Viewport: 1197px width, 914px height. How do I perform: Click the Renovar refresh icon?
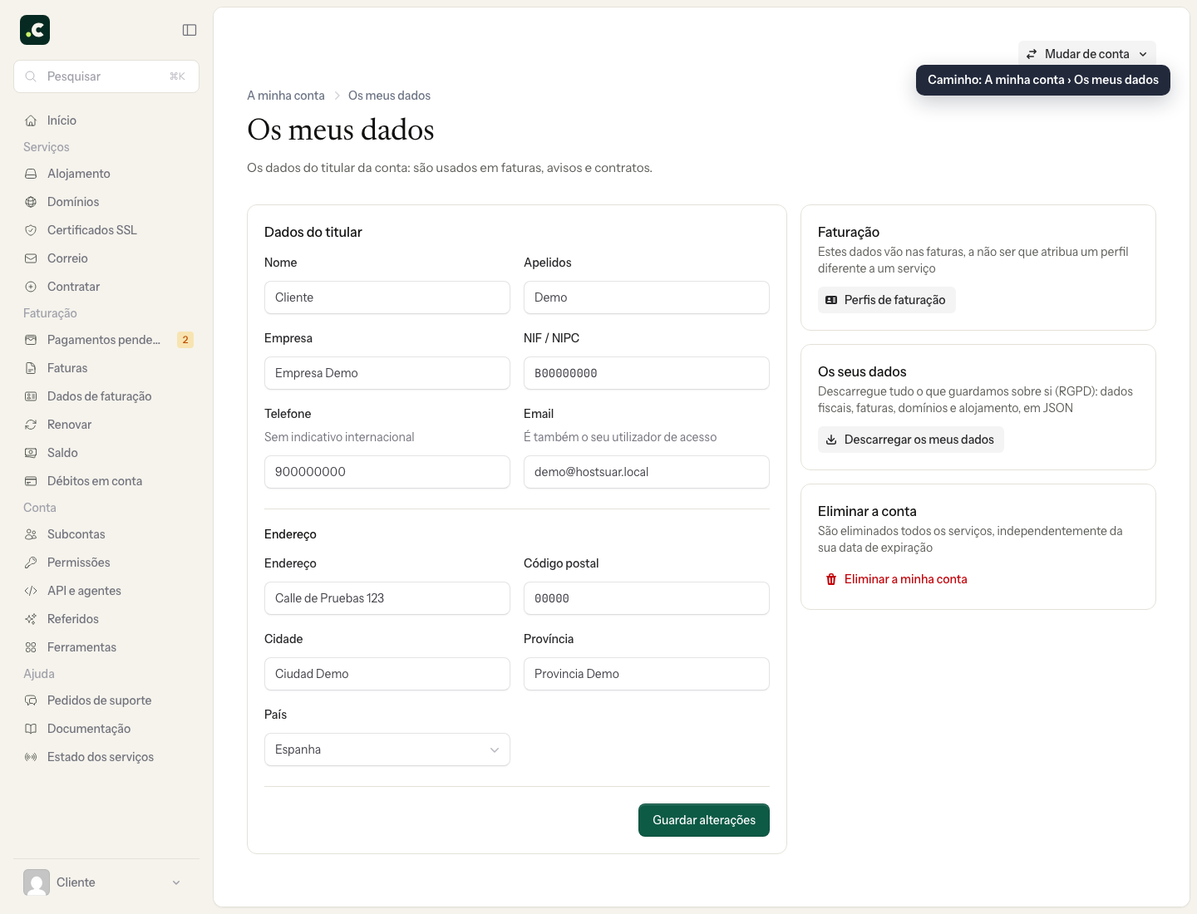coord(31,425)
